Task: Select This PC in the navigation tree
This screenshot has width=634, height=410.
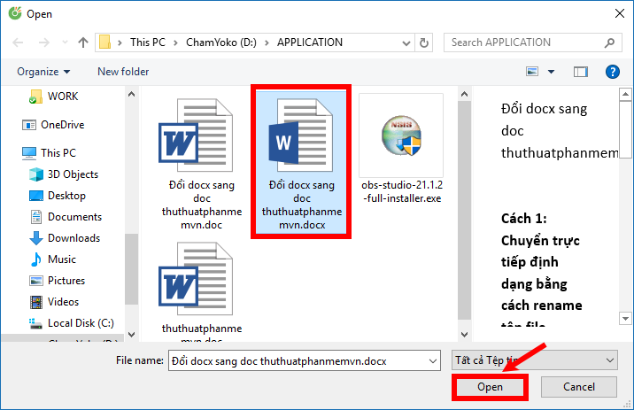Action: (58, 153)
